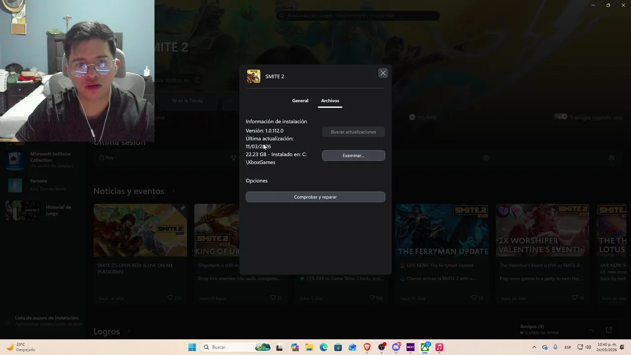Viewport: 631px width, 355px height.
Task: Click the 22.23 GB install location text
Action: (x=276, y=158)
